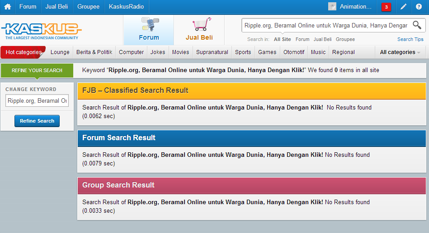The width and height of the screenshot is (429, 233).
Task: Click the Forum Search Result header
Action: [x=251, y=138]
